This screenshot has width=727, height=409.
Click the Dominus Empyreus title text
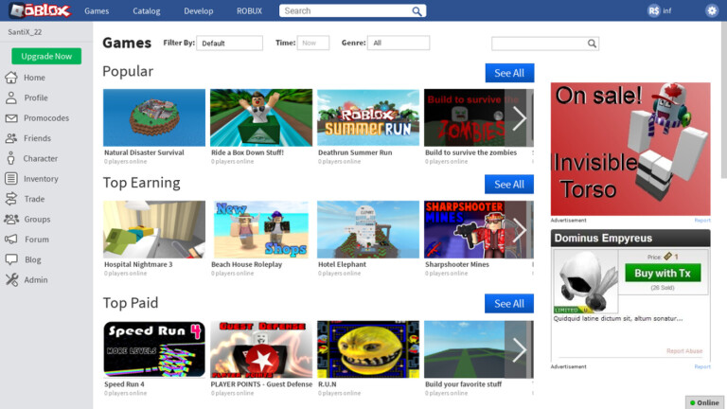point(603,239)
